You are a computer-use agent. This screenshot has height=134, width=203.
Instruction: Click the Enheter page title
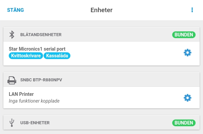101,10
